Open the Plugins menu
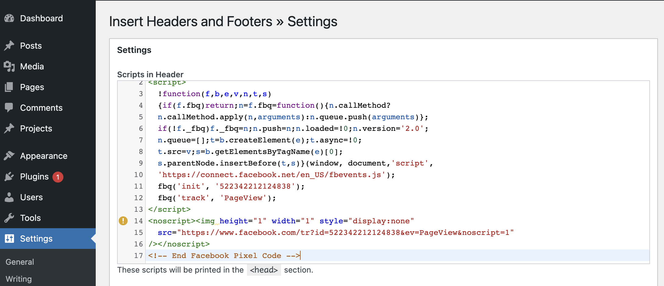This screenshot has height=286, width=664. (x=34, y=176)
